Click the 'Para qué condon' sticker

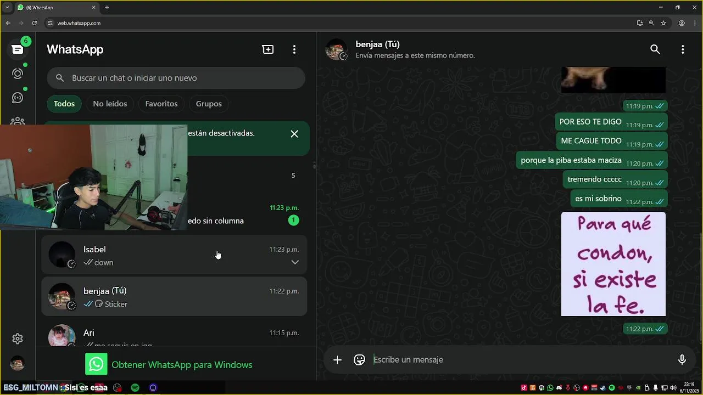613,264
